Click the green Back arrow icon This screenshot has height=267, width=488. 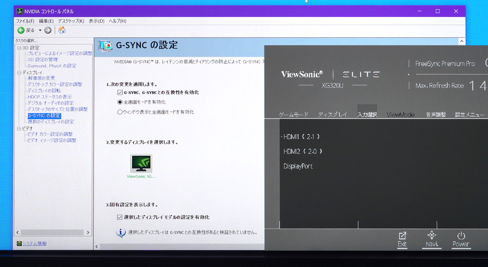(x=21, y=30)
